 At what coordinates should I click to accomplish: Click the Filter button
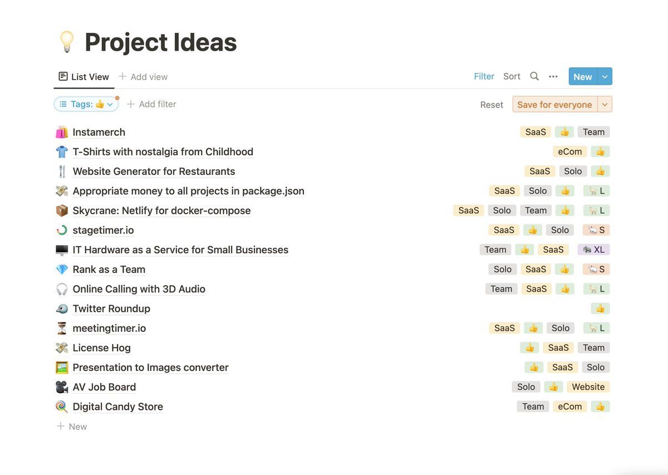[484, 76]
